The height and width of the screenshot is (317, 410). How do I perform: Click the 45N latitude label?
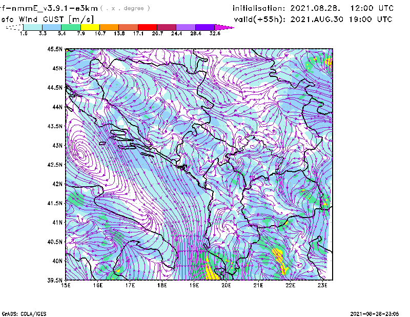[57, 68]
